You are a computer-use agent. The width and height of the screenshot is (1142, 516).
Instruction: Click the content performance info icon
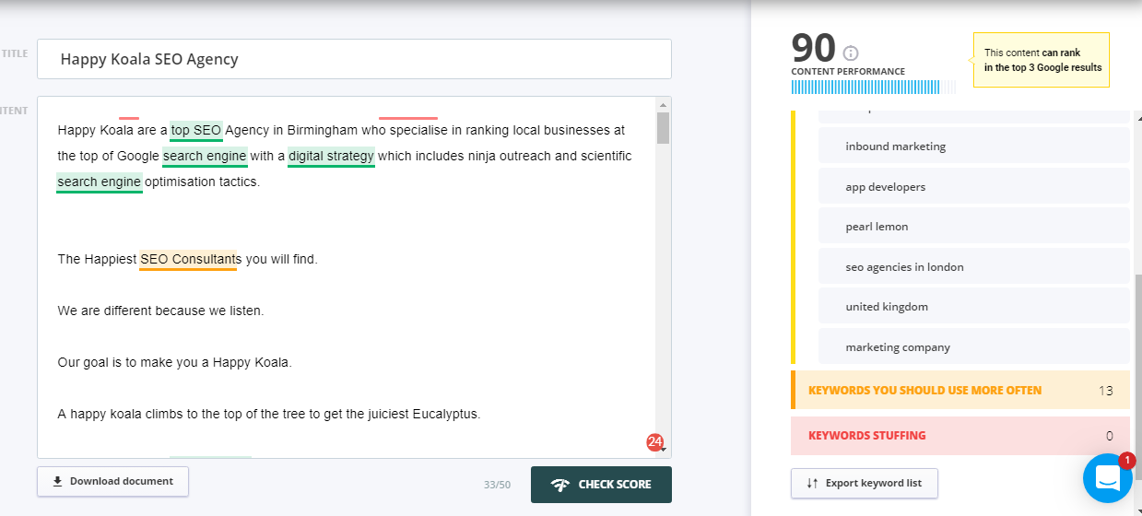(851, 53)
